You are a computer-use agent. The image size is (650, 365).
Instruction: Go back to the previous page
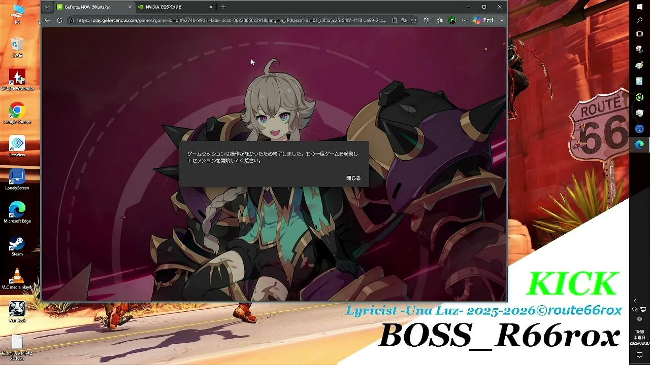tap(47, 20)
